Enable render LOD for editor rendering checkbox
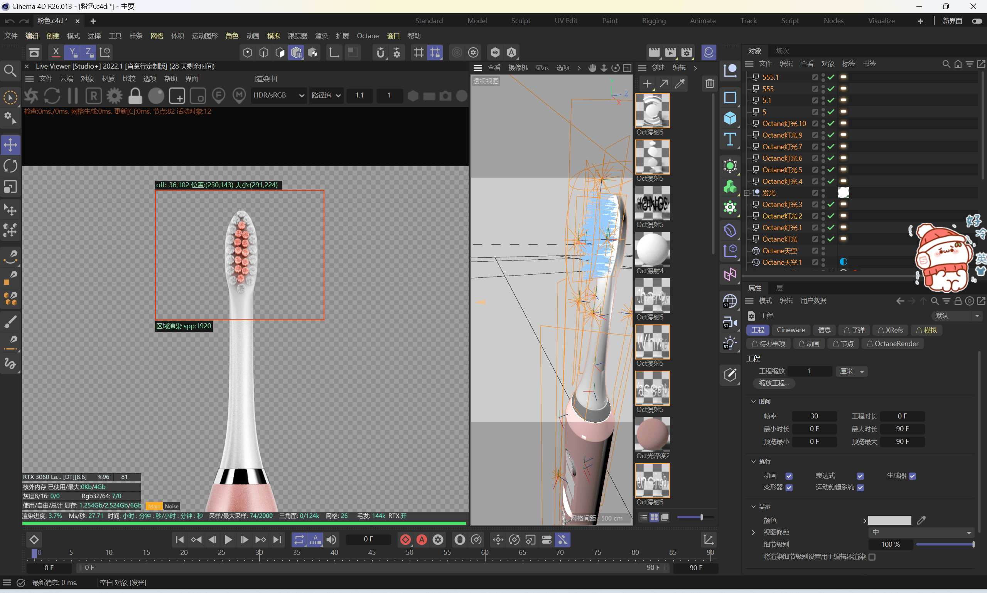 872,557
